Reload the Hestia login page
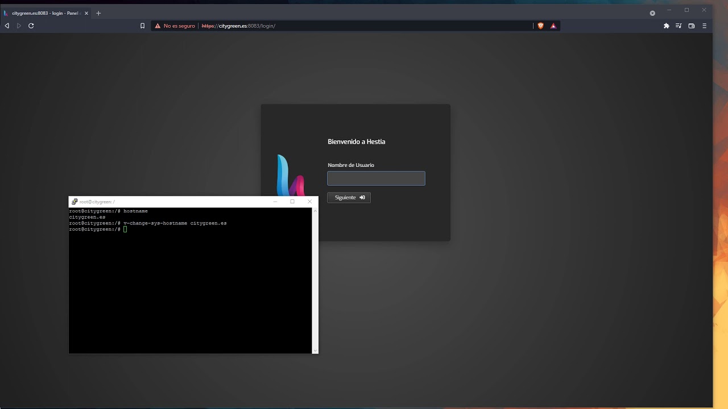Image resolution: width=728 pixels, height=409 pixels. [31, 26]
